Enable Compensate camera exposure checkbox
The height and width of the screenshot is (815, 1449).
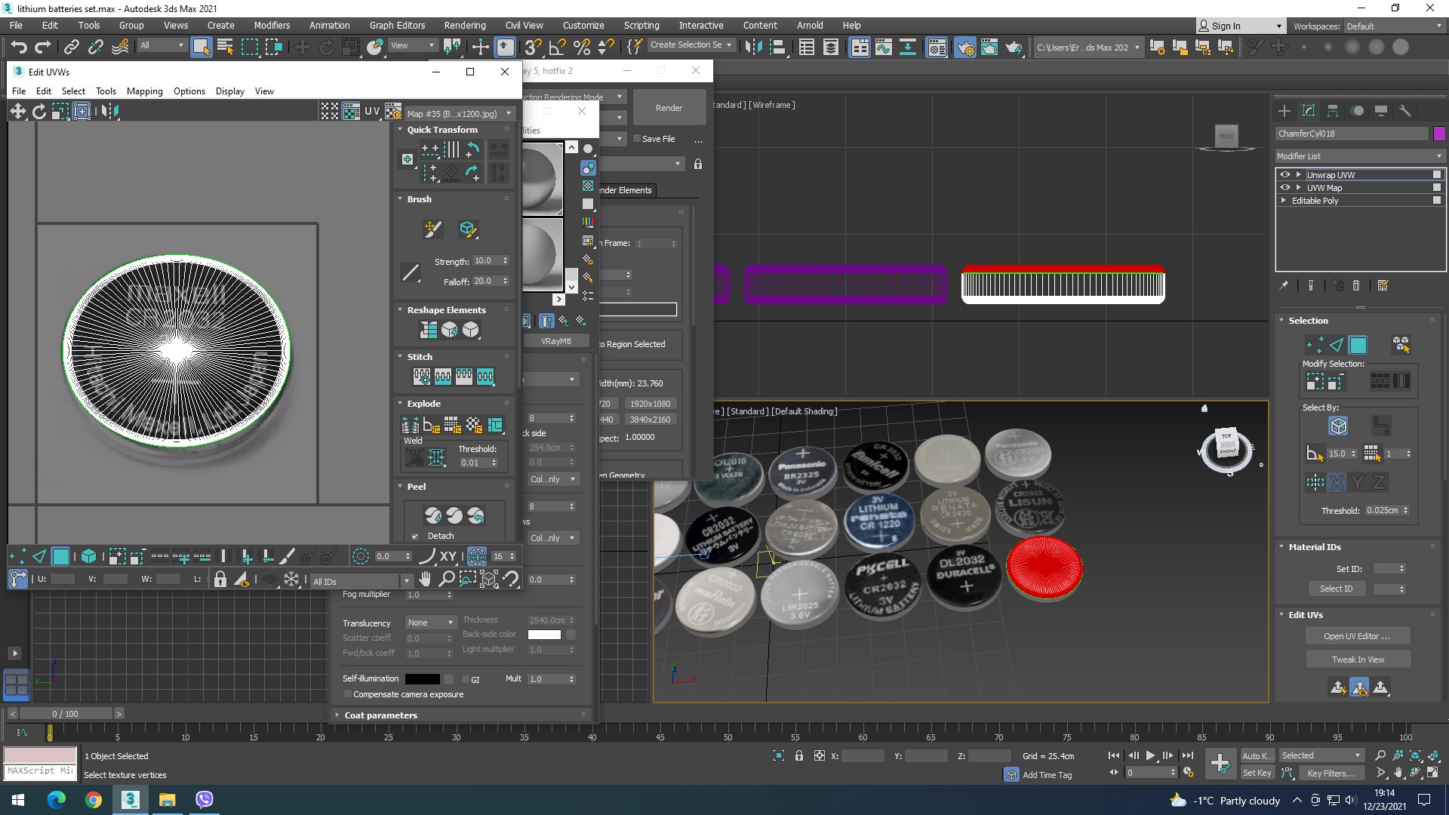click(x=348, y=694)
